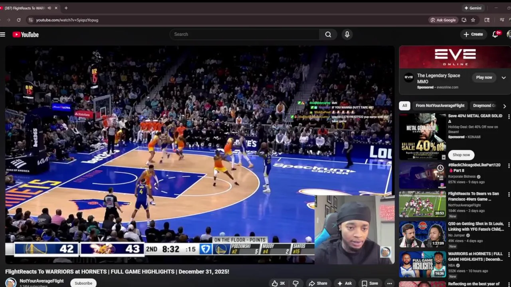Image resolution: width=511 pixels, height=287 pixels.
Task: Close the FlightReacts browser tab
Action: (x=56, y=8)
